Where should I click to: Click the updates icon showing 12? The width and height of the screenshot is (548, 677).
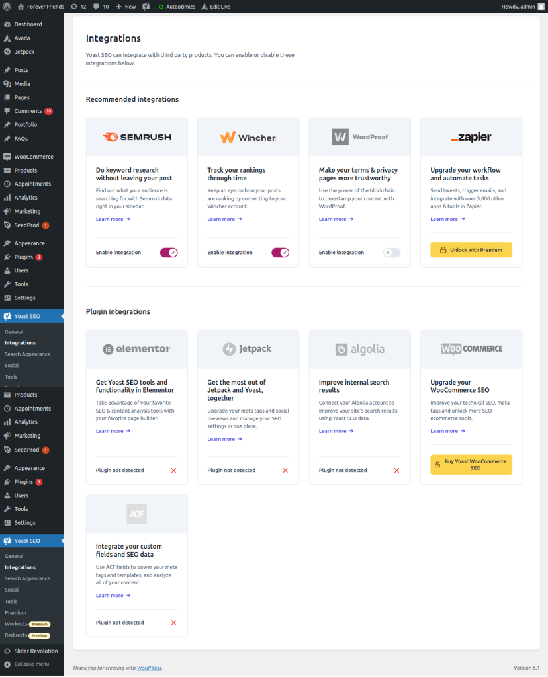click(x=78, y=6)
